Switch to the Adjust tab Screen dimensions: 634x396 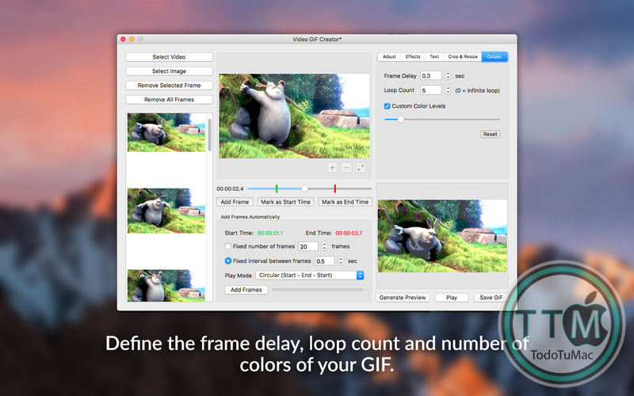(x=389, y=56)
